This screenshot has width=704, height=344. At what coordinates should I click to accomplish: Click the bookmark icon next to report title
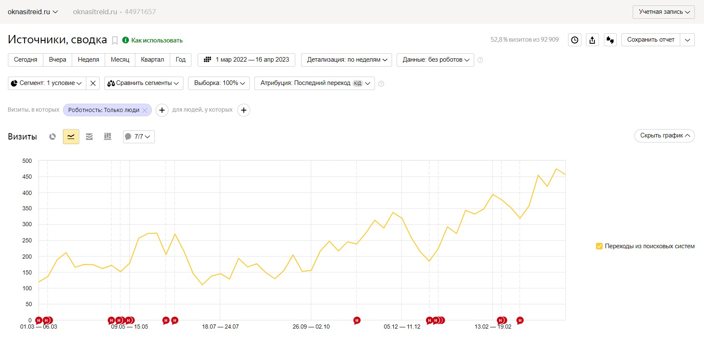[x=115, y=40]
